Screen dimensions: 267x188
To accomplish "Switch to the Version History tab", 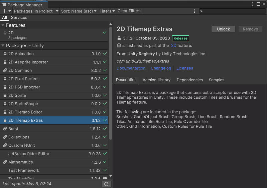I will (x=156, y=80).
